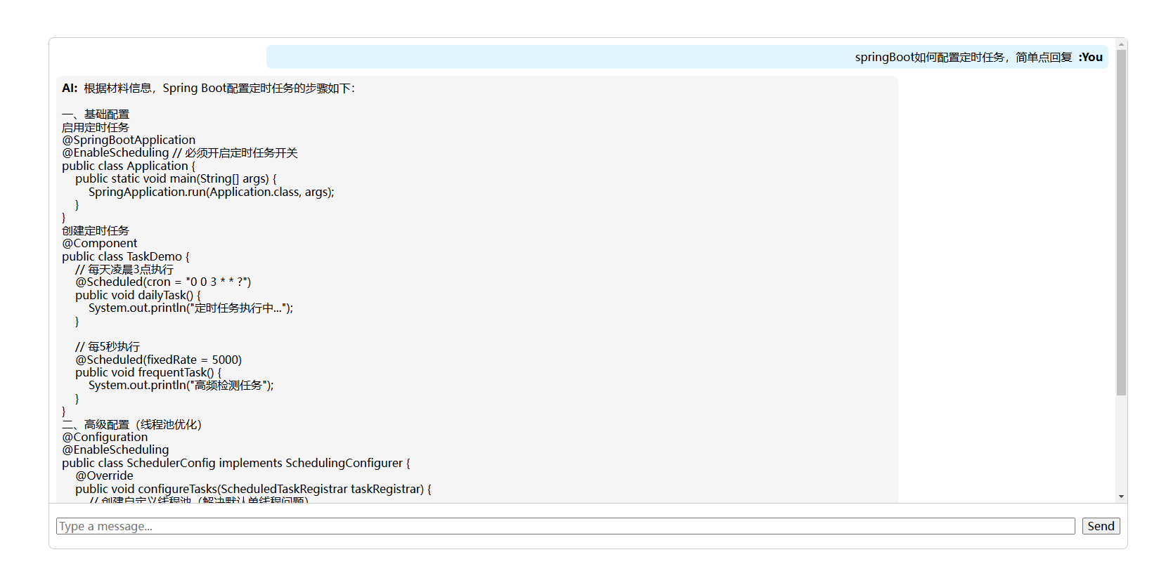Click the chat scrollbar up arrow
1159x571 pixels.
click(x=1121, y=44)
